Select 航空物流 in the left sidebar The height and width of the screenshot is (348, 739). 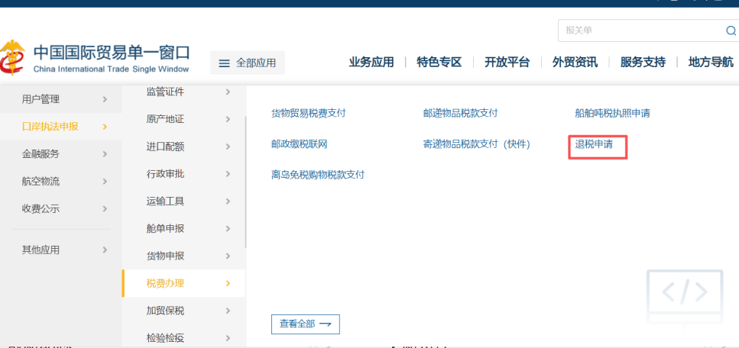pyautogui.click(x=61, y=182)
